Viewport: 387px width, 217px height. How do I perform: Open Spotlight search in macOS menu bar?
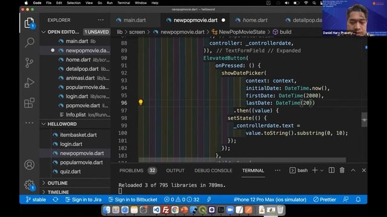(314, 3)
